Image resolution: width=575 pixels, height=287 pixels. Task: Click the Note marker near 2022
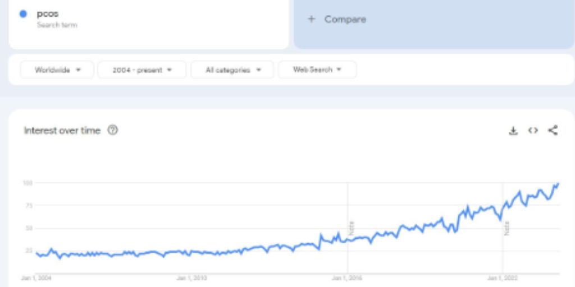[x=506, y=228]
